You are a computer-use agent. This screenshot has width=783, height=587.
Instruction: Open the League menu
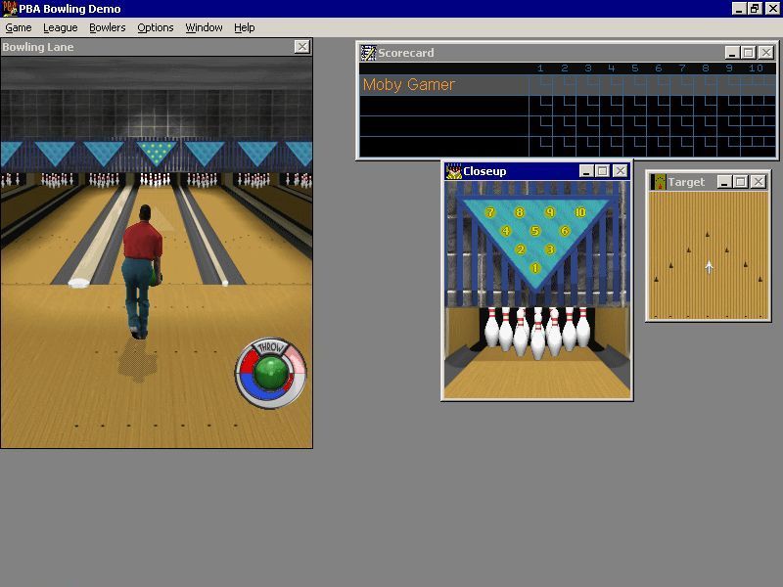tap(60, 27)
